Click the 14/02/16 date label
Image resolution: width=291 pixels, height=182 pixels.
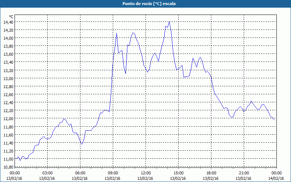276,178
